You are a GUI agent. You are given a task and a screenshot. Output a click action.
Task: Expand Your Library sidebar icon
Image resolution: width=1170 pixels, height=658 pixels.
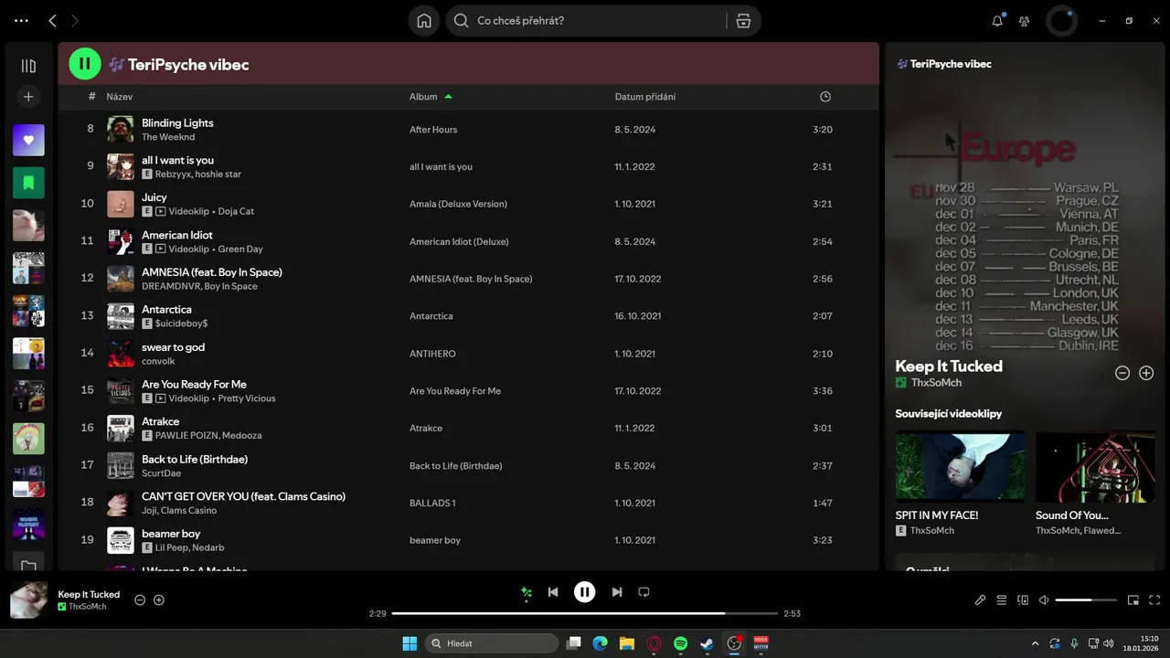[28, 66]
